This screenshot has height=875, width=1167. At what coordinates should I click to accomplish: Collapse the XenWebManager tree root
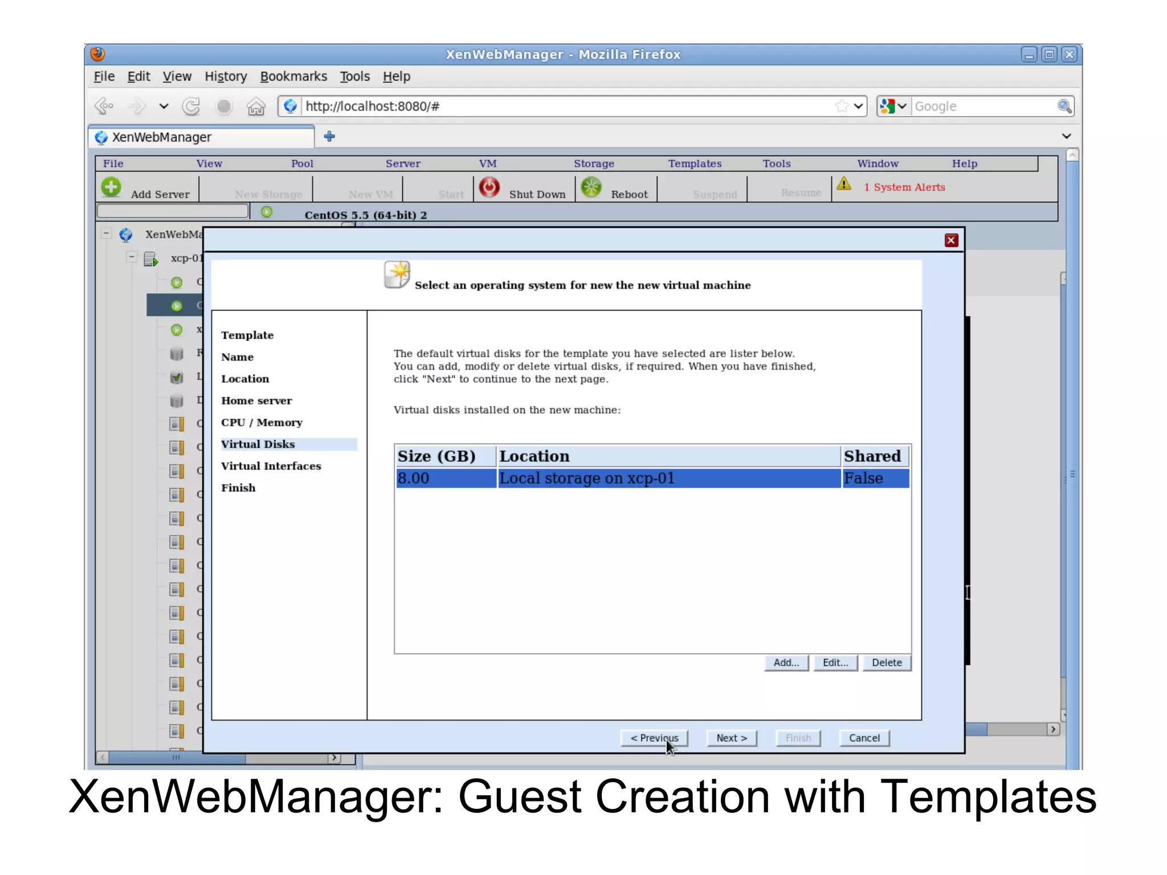106,234
